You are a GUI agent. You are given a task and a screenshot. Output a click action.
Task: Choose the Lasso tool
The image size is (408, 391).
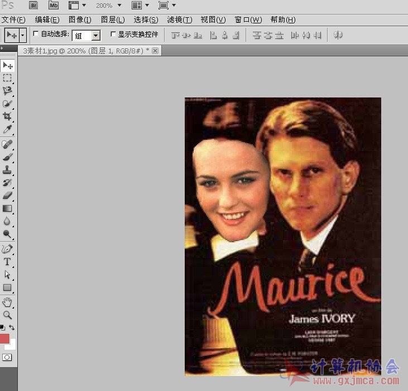click(7, 90)
